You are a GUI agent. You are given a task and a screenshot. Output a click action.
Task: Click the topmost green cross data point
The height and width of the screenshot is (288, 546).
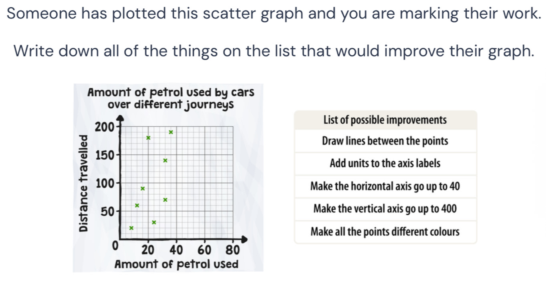pos(170,132)
